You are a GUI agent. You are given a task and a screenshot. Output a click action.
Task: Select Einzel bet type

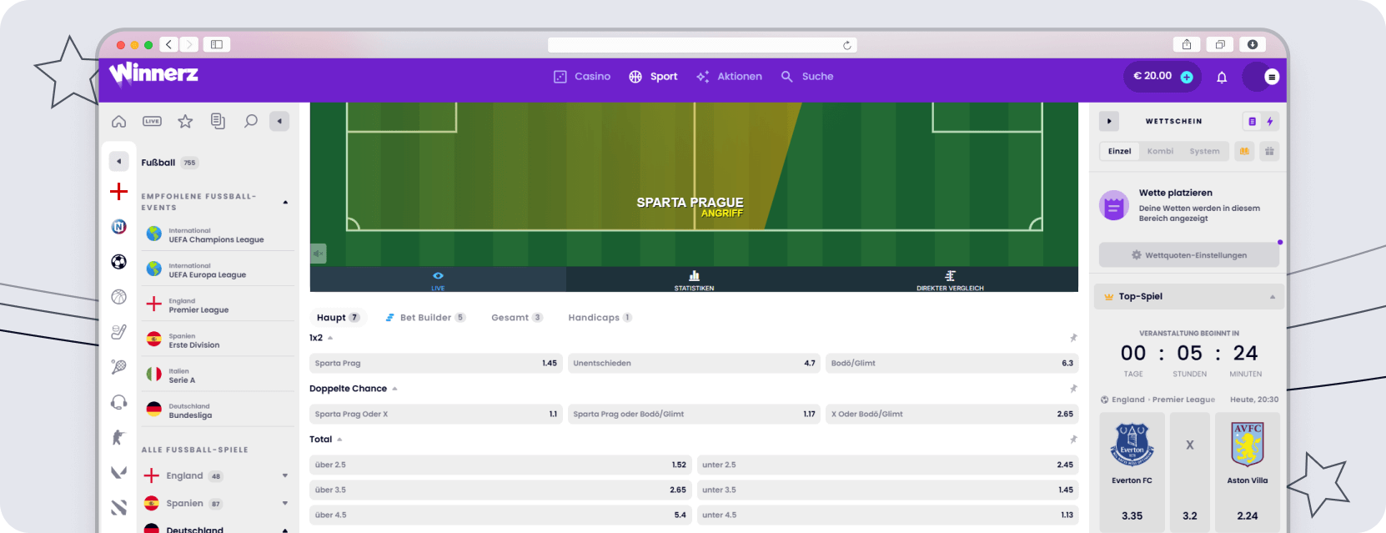pyautogui.click(x=1119, y=152)
